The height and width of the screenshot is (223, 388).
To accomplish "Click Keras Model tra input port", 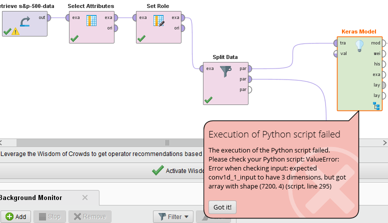I will pyautogui.click(x=336, y=43).
